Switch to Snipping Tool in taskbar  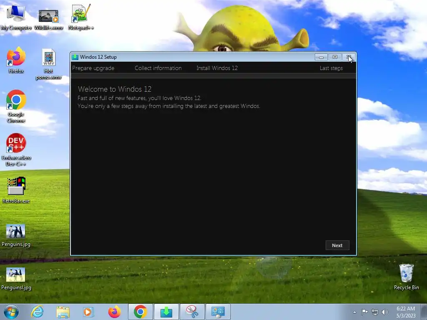pos(192,312)
